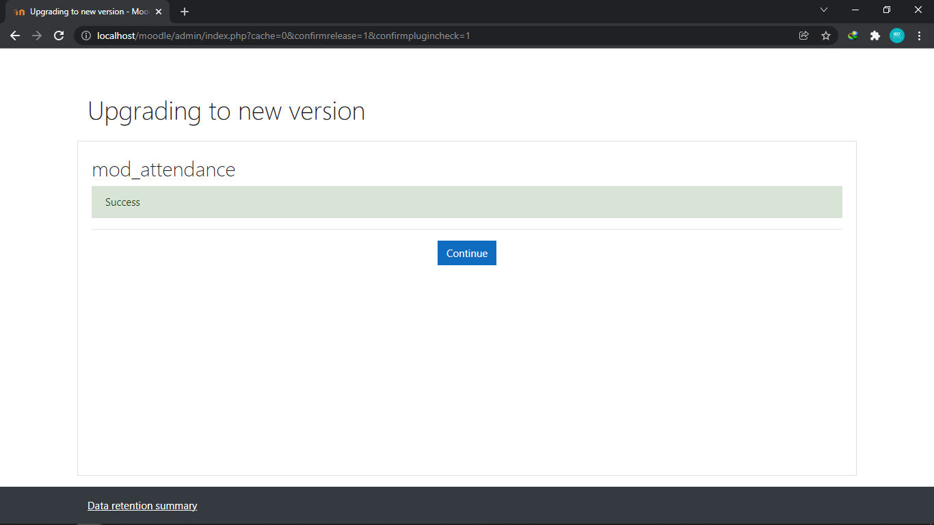Open the Chrome profile avatar
The image size is (934, 525).
tap(897, 36)
